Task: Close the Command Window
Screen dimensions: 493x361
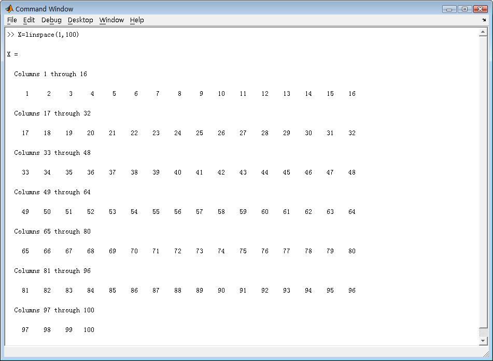Action: pyautogui.click(x=480, y=9)
